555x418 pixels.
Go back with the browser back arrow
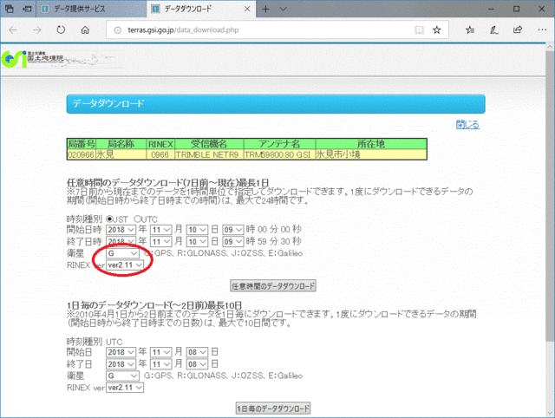click(13, 30)
